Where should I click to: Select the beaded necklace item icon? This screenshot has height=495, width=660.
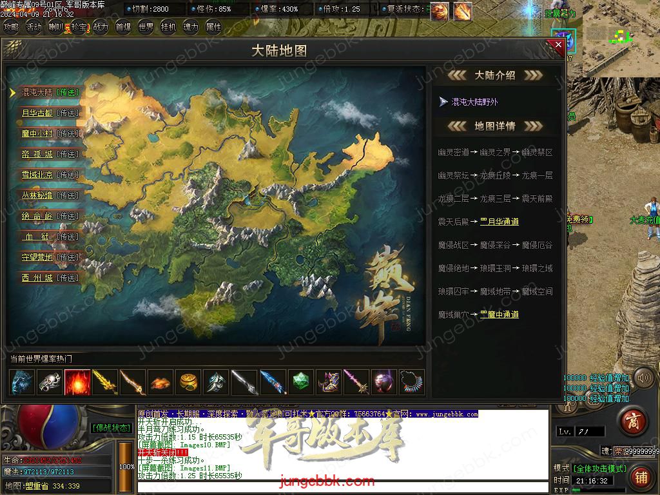[411, 382]
